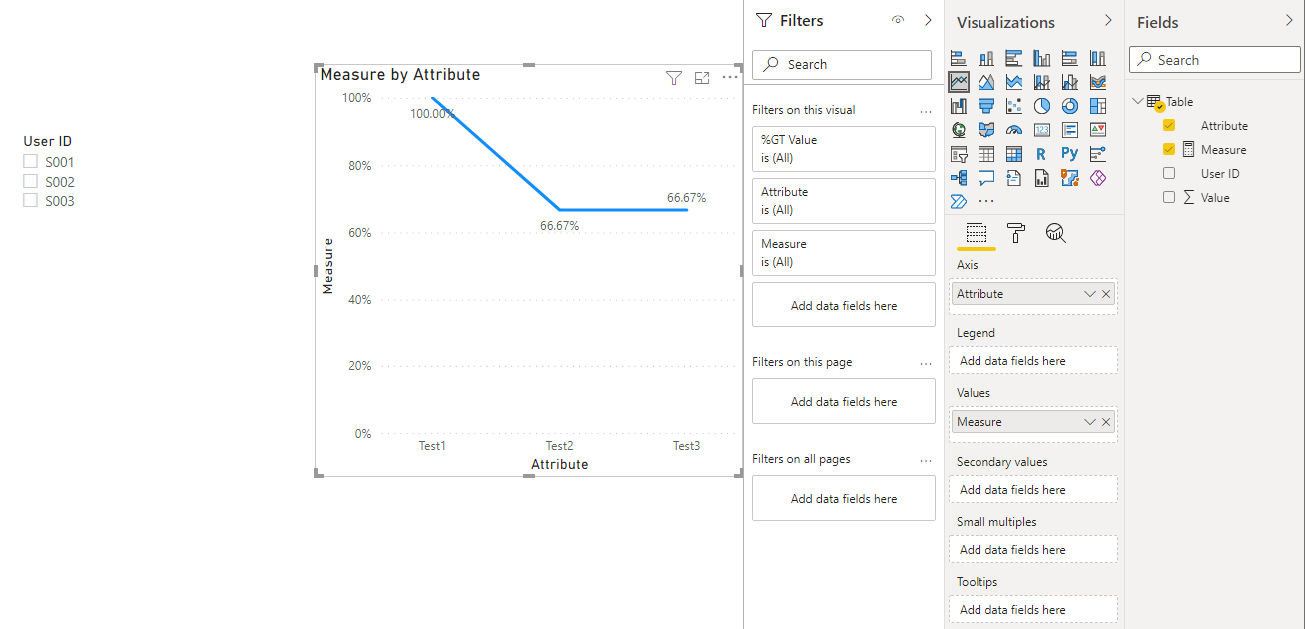Switch to the Fields well tab
Viewport: 1305px width, 629px height.
977,233
